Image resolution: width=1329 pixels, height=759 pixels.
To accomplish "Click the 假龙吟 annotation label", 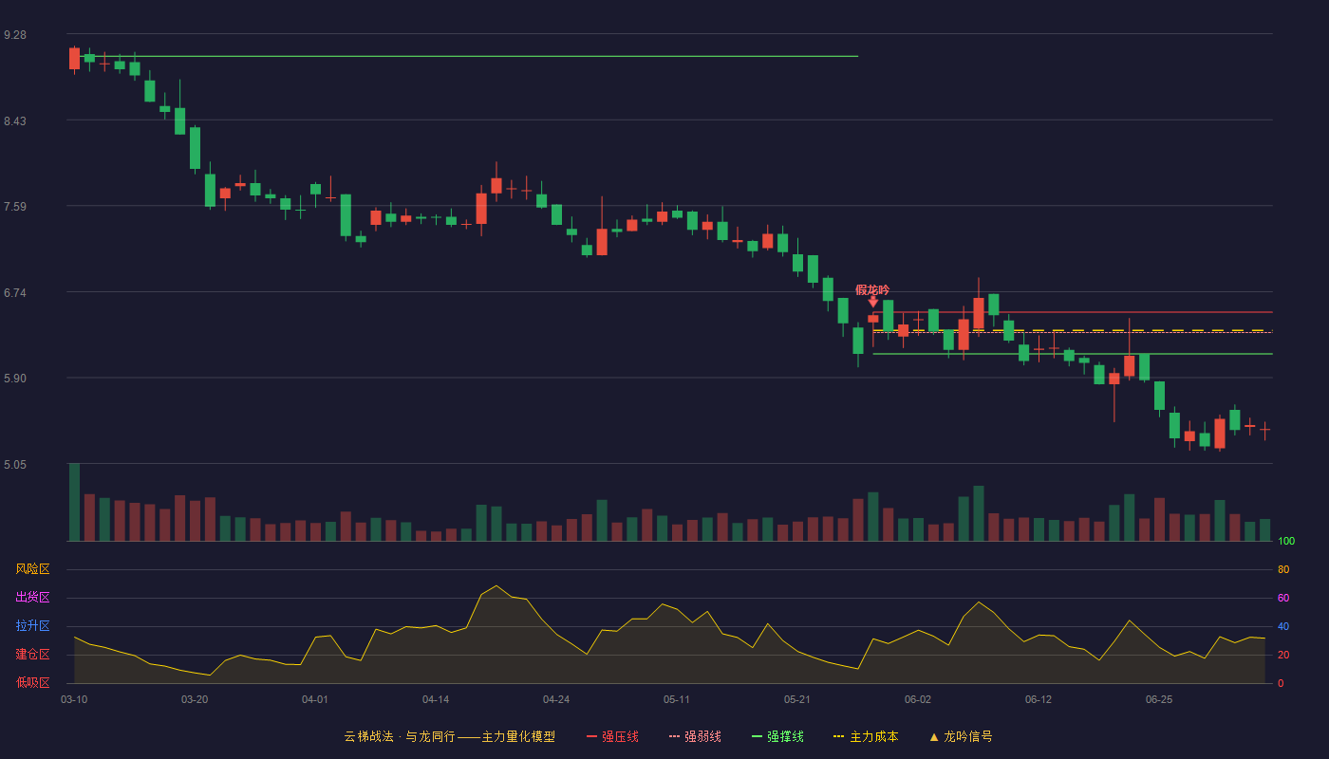I will (872, 289).
